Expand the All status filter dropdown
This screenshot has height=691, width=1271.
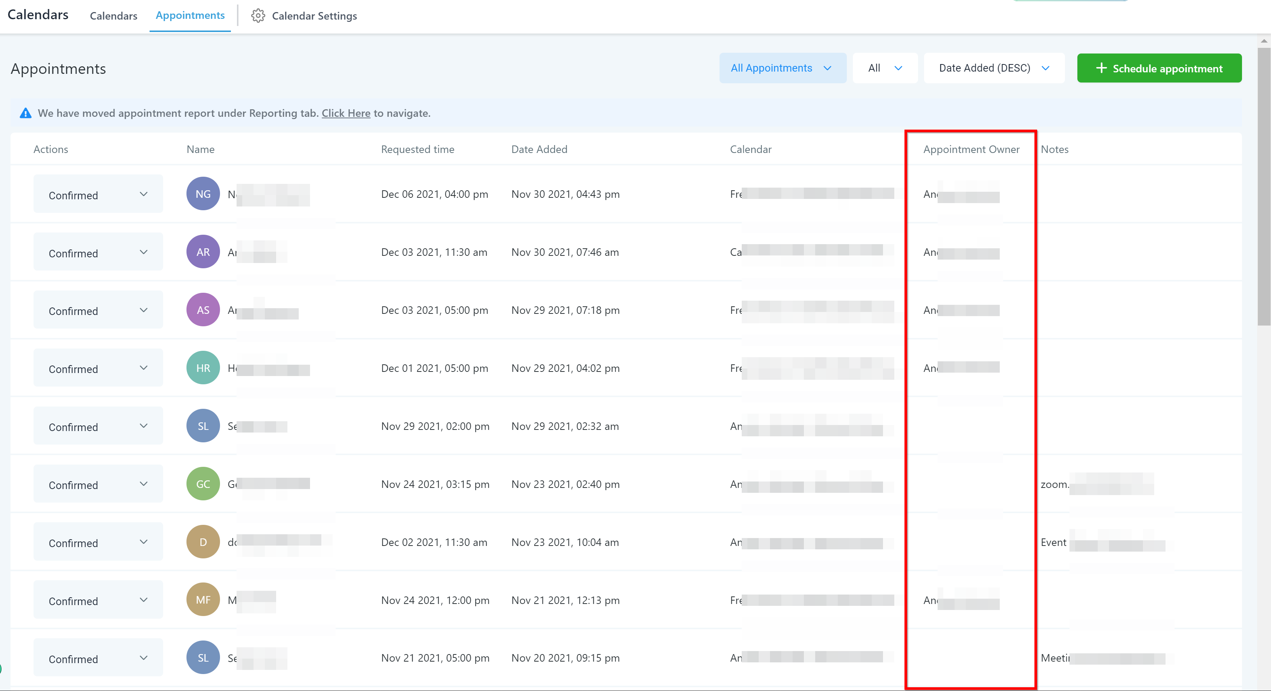coord(885,68)
